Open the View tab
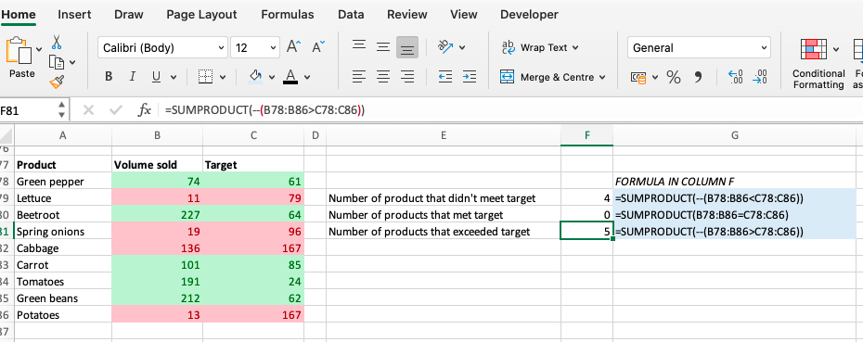Image resolution: width=863 pixels, height=342 pixels. tap(463, 15)
